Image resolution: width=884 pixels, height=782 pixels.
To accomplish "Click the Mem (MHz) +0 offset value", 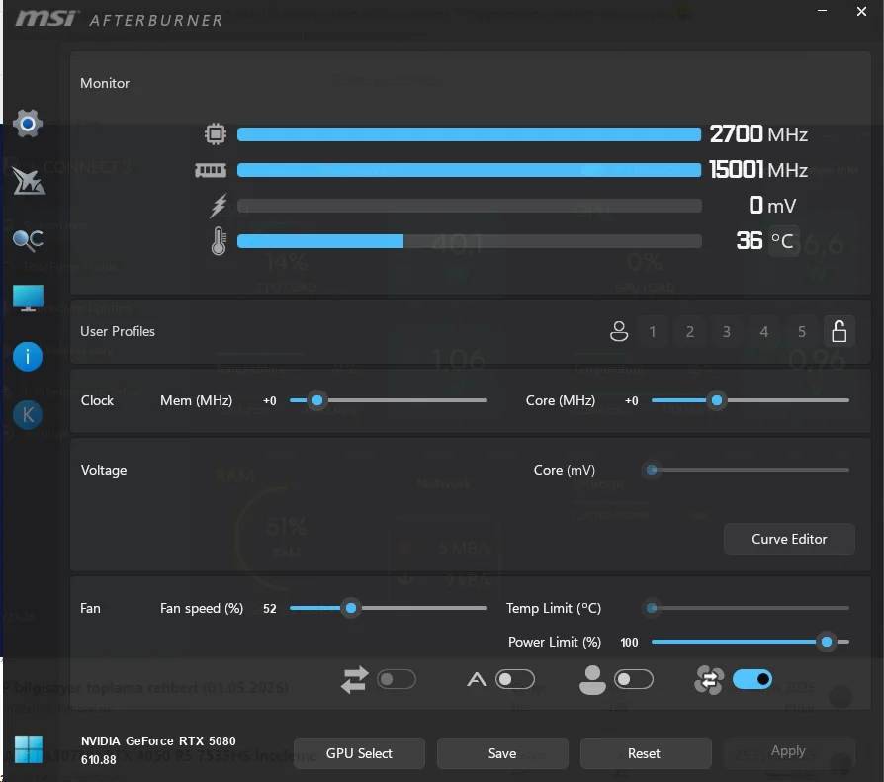I will 270,400.
